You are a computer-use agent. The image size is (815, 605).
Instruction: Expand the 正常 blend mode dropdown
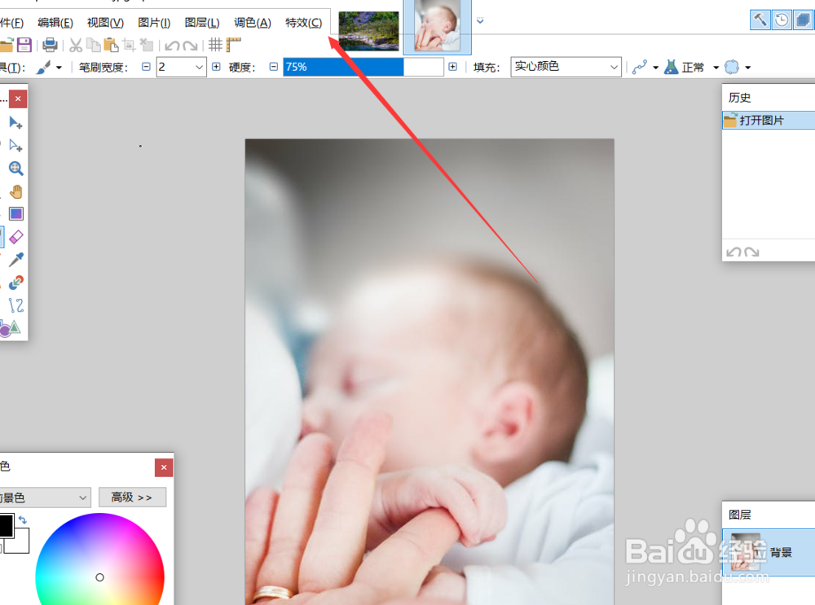pos(716,68)
